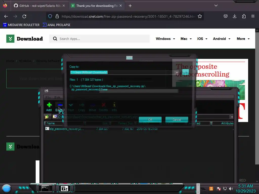Viewport: 259px width, 194px height.
Task: Click the Extract toolbar icon in 7-Zip
Action: (x=60, y=105)
